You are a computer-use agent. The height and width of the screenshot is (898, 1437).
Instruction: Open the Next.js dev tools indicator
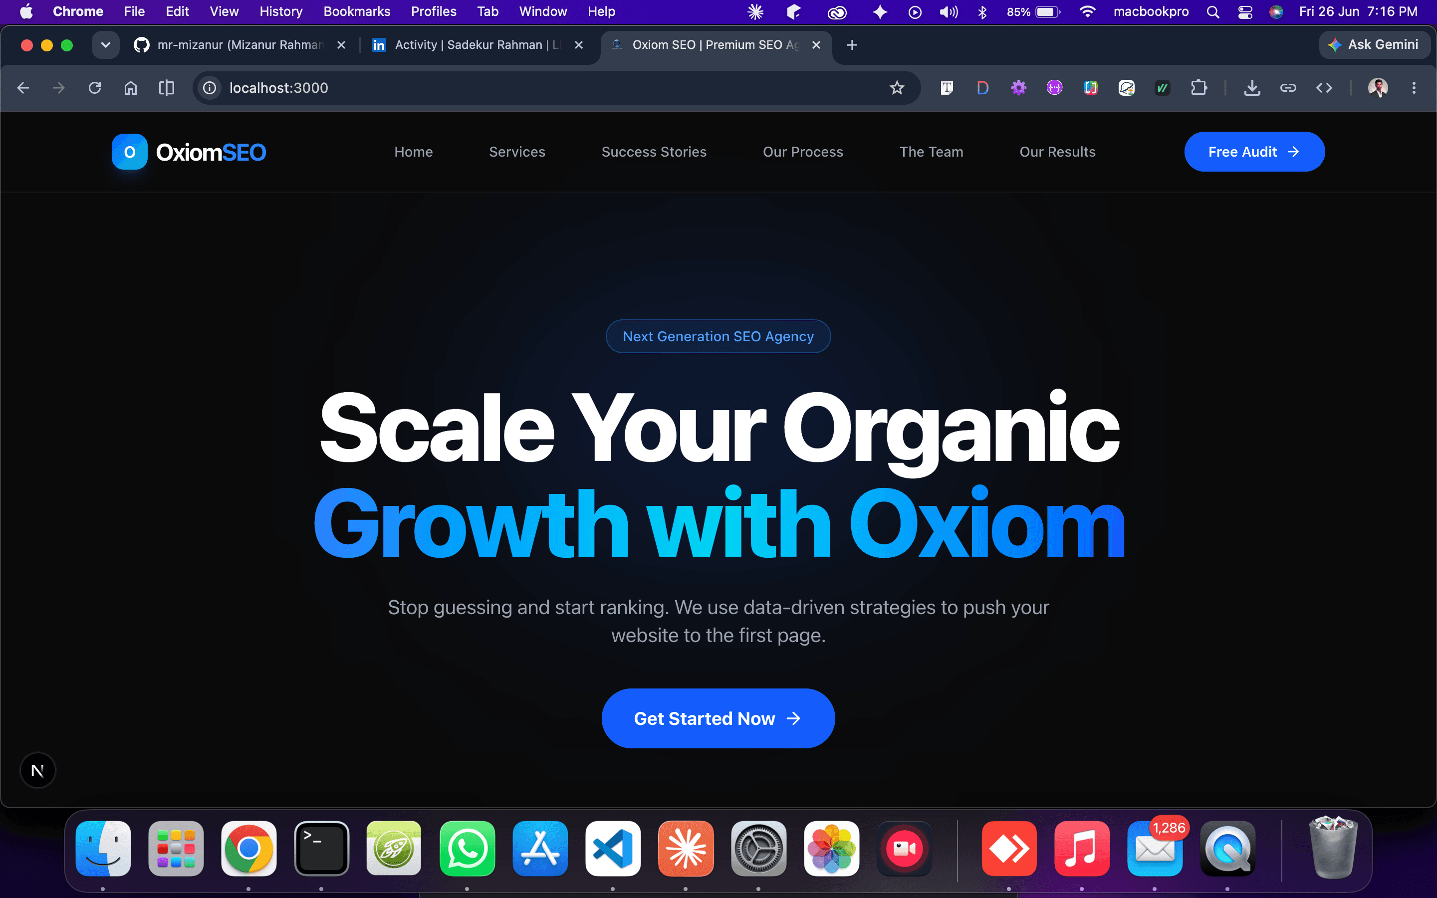click(x=37, y=770)
